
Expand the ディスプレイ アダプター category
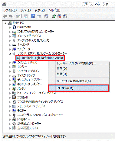10,80
